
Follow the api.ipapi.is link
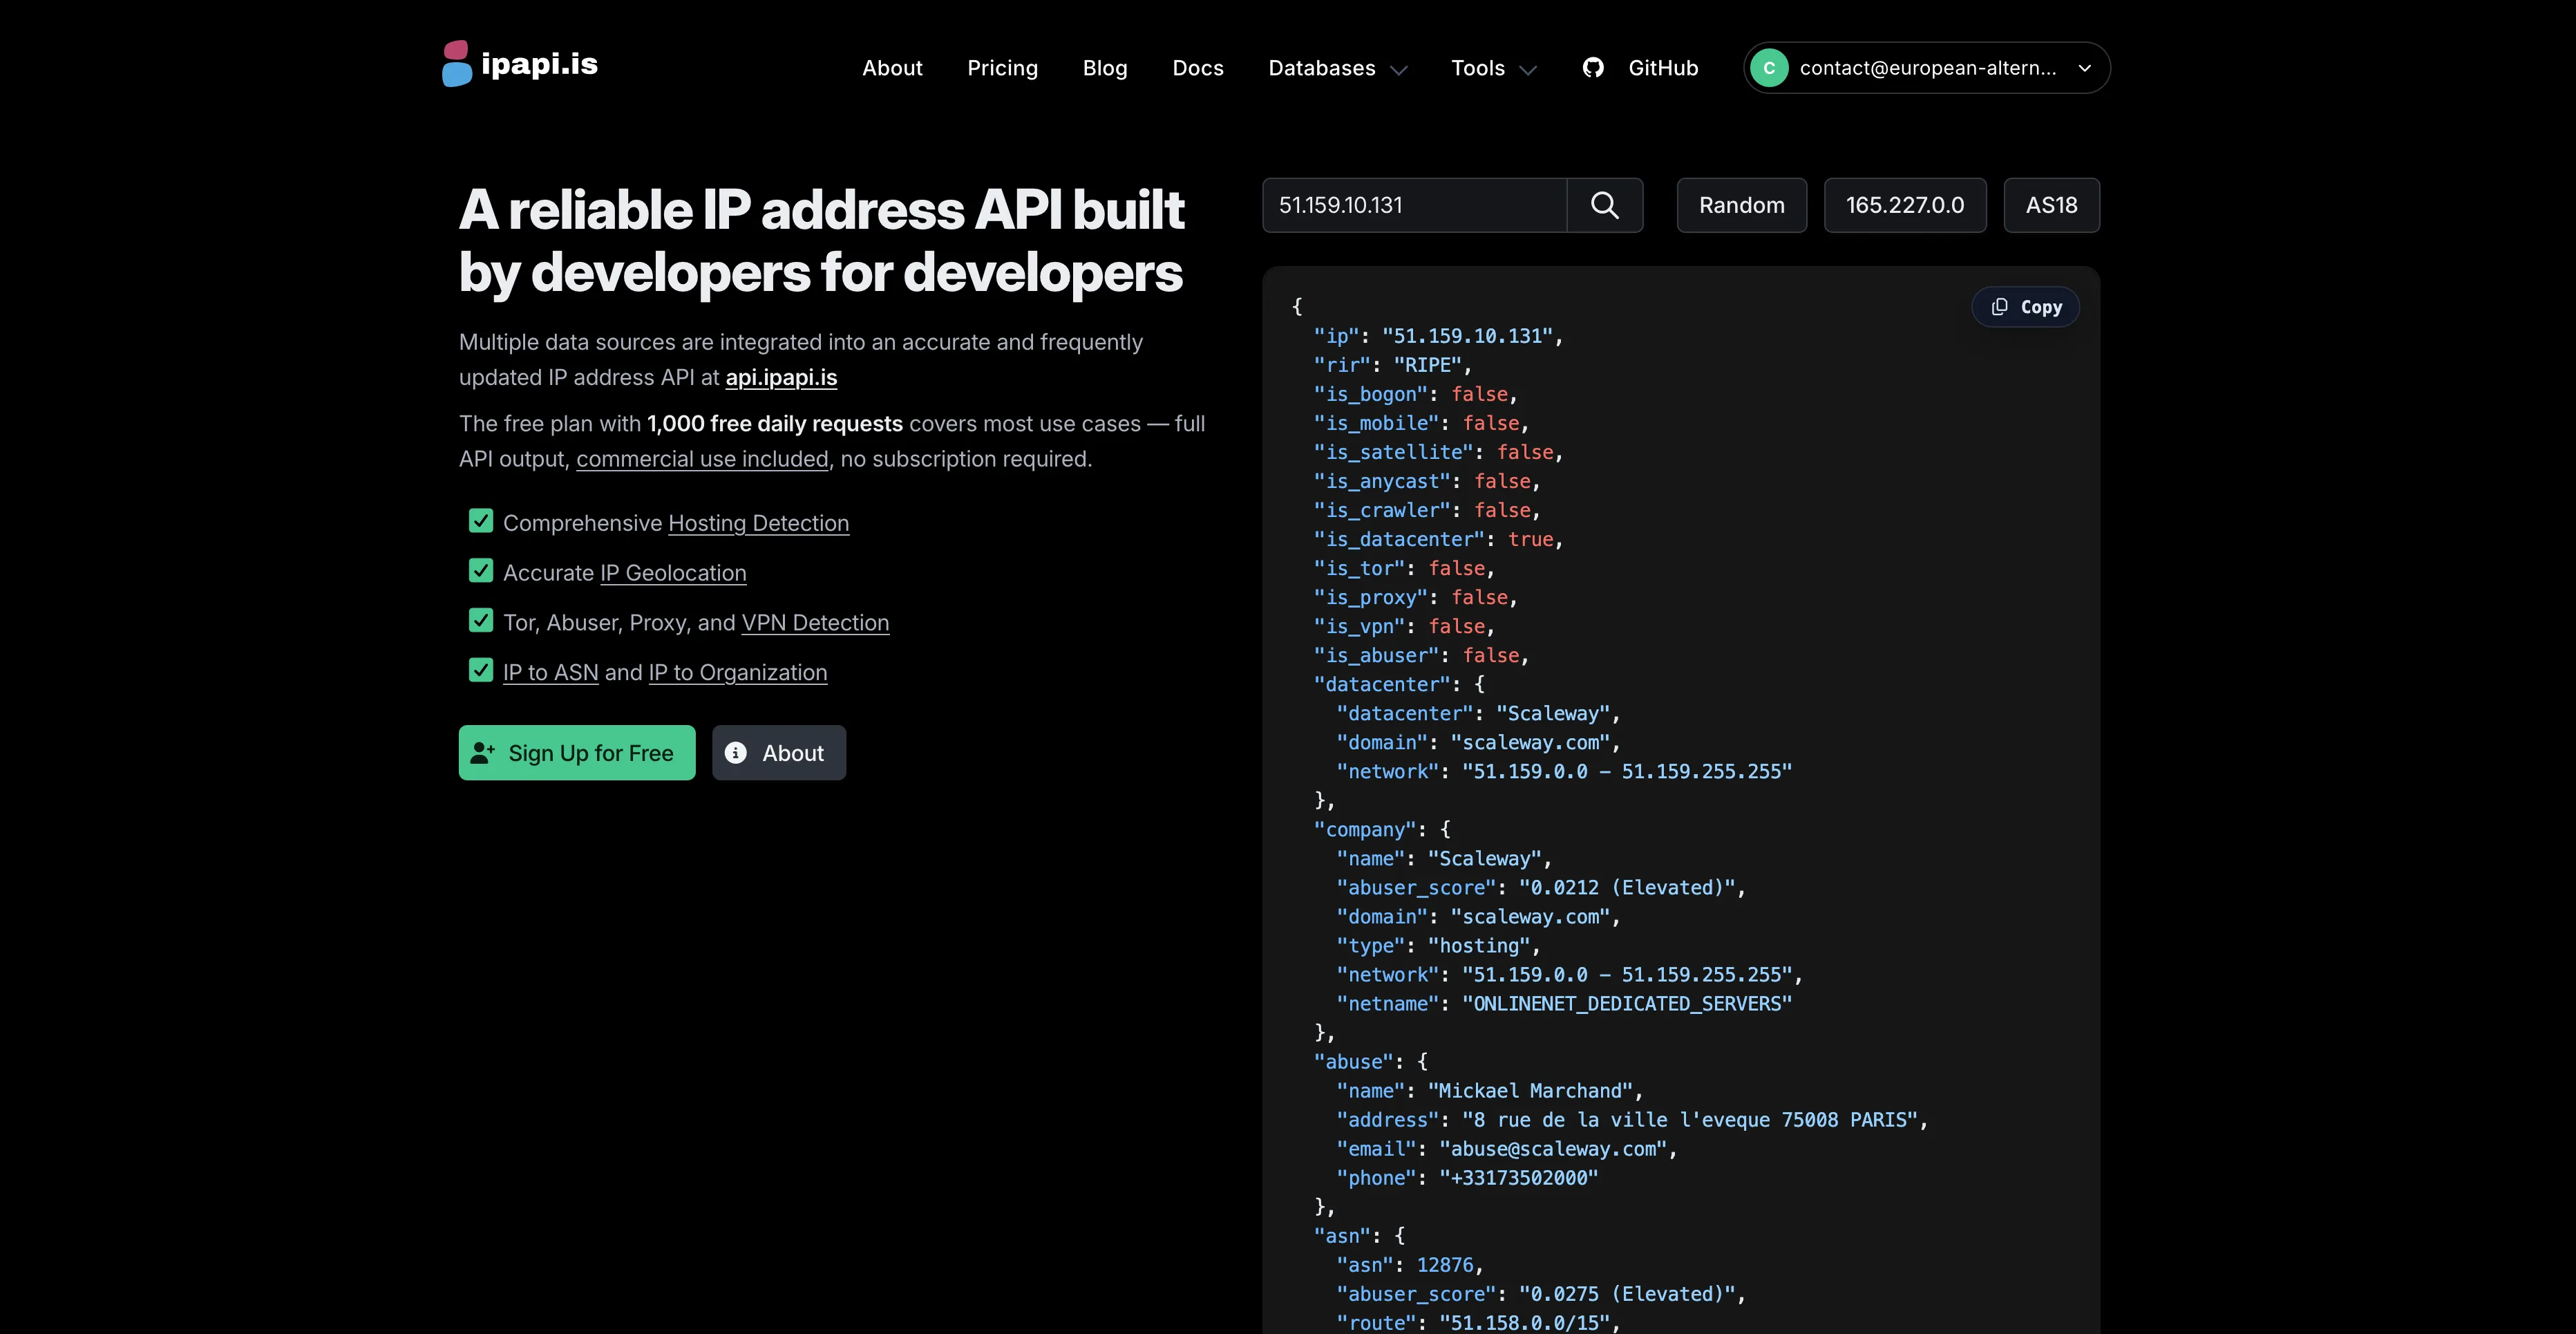[x=781, y=378]
